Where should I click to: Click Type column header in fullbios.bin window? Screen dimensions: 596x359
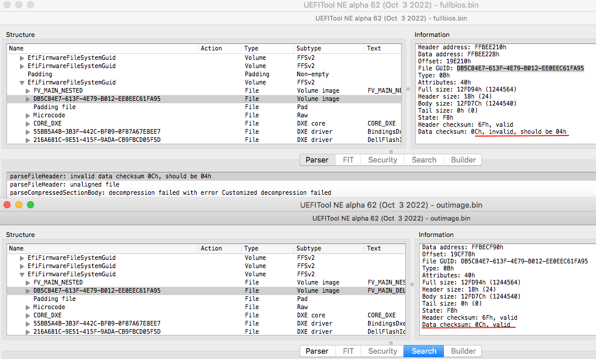268,48
